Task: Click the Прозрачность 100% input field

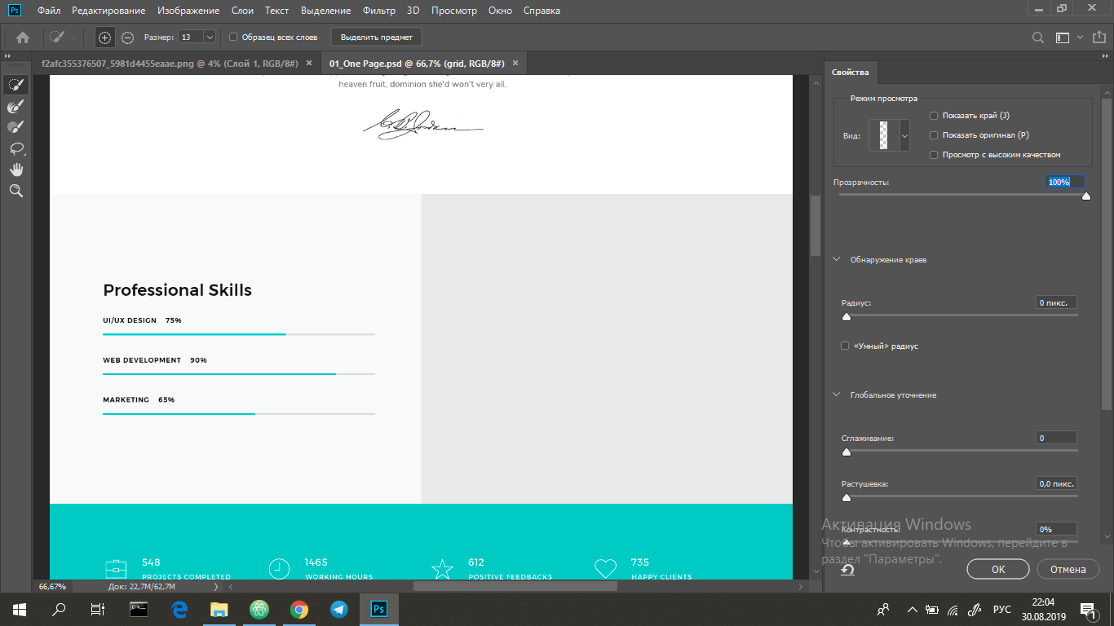Action: pos(1066,182)
